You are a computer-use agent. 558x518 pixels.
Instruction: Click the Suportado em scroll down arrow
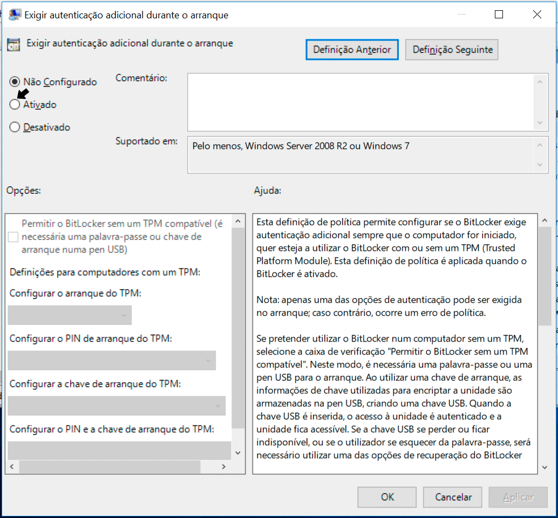540,165
